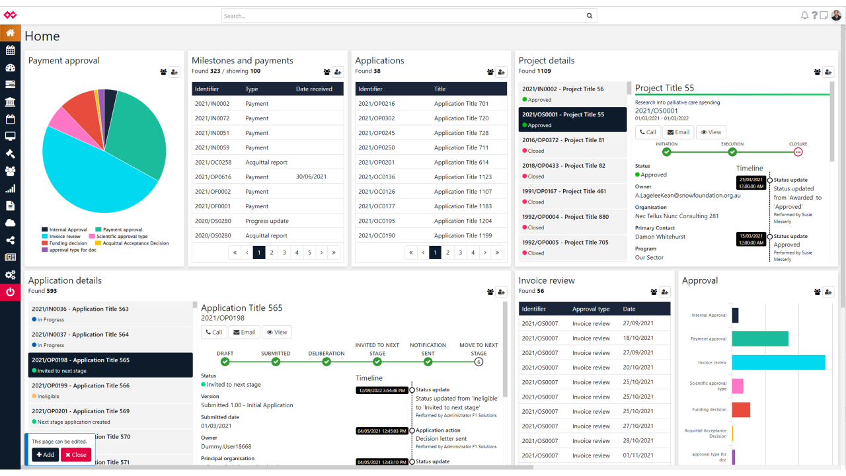Click next page arrow in Milestones table
The width and height of the screenshot is (846, 476).
pyautogui.click(x=322, y=252)
